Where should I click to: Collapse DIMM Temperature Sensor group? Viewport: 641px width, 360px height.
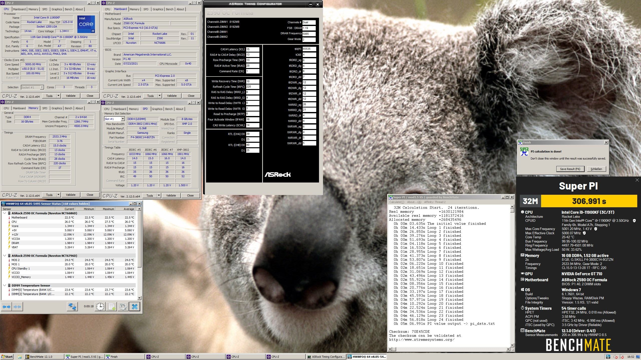pos(5,285)
